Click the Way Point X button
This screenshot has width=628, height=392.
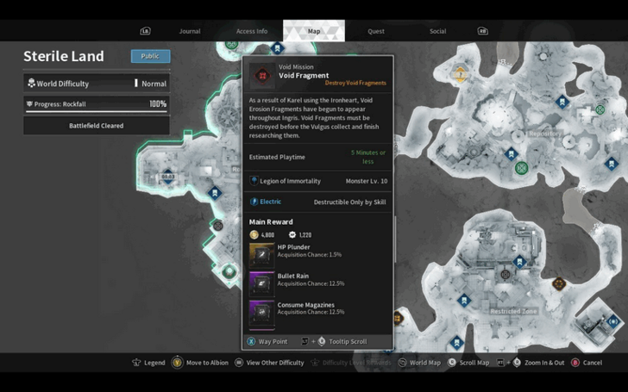[x=252, y=341]
